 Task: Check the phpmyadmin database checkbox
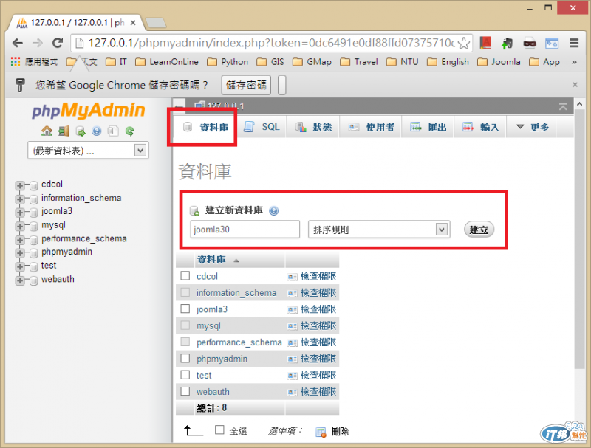[x=185, y=358]
